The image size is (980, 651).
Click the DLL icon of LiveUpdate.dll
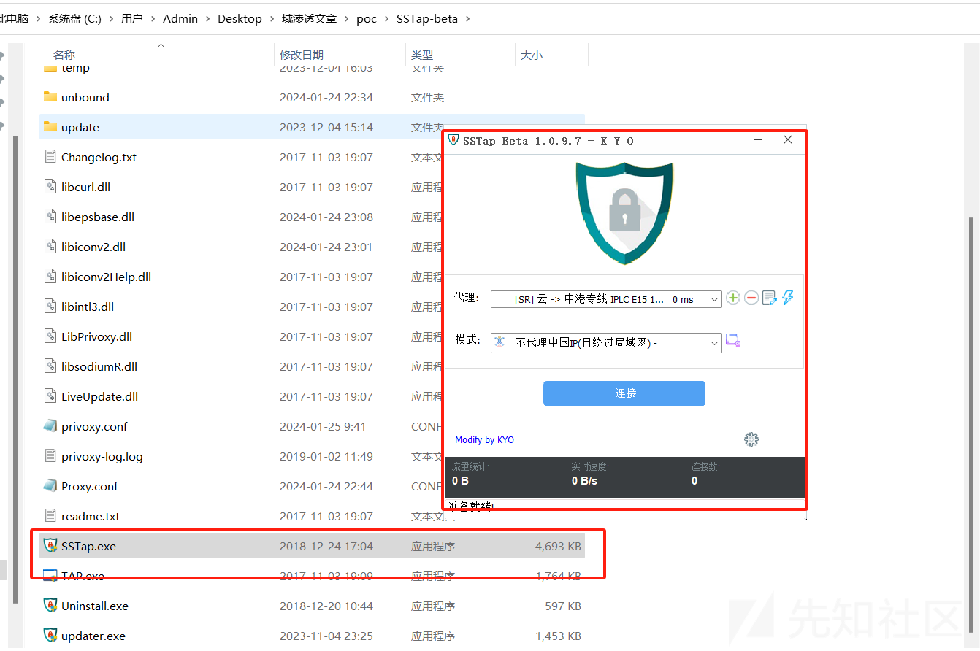pos(50,396)
